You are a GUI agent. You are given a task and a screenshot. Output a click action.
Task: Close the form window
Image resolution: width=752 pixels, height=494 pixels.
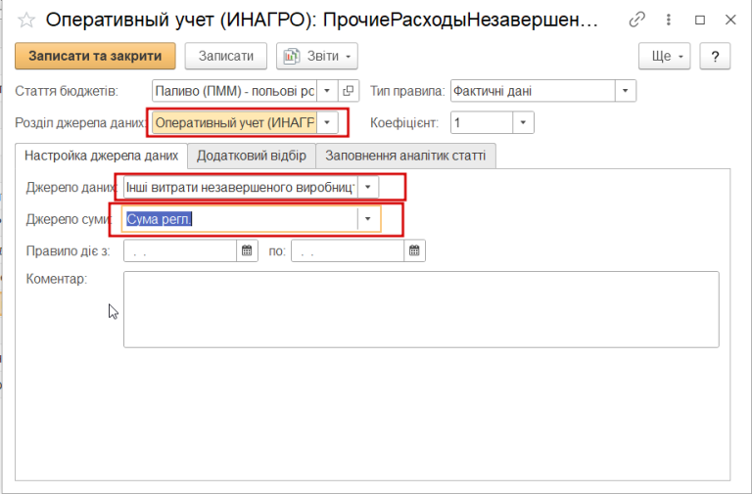tap(730, 20)
